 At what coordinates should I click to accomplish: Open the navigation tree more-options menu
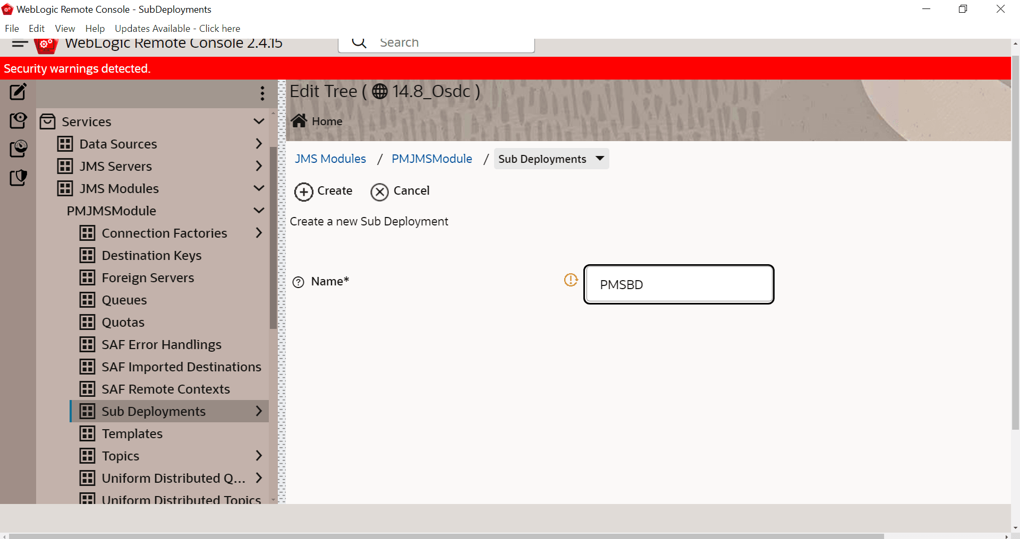coord(262,93)
